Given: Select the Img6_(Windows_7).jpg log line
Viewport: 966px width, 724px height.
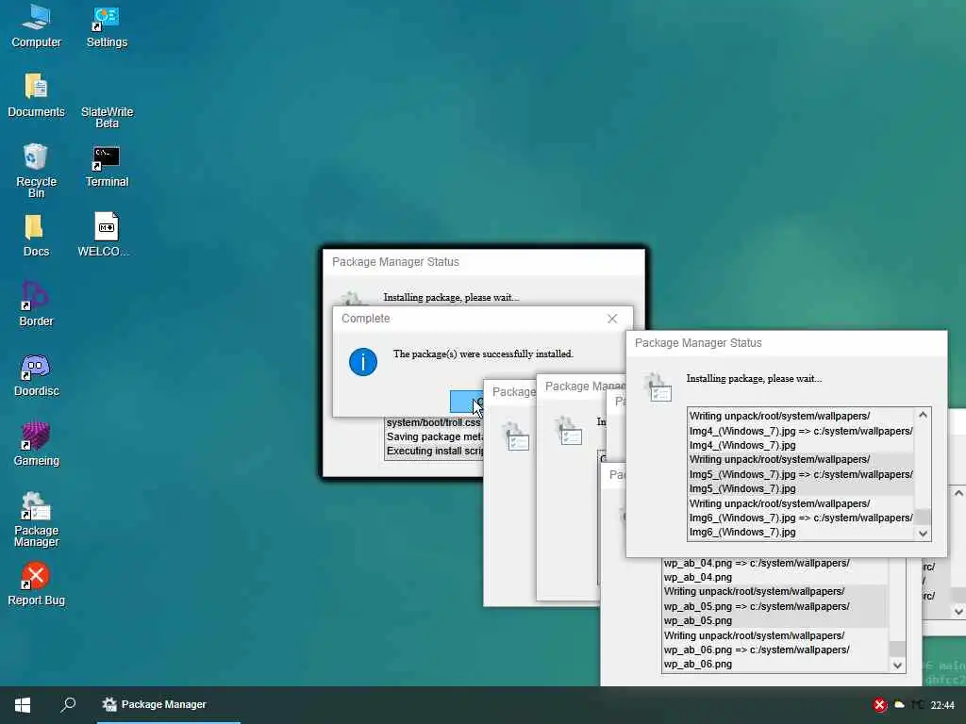Looking at the screenshot, I should pyautogui.click(x=800, y=518).
